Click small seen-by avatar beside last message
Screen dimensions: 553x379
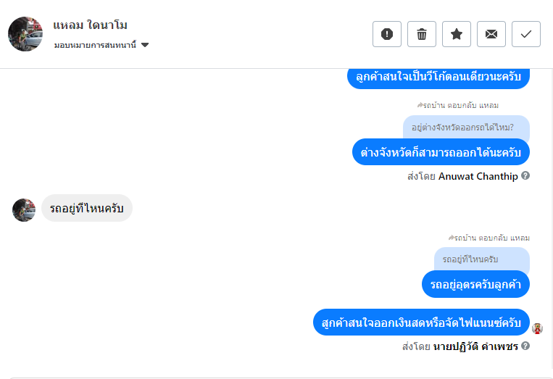click(x=537, y=328)
